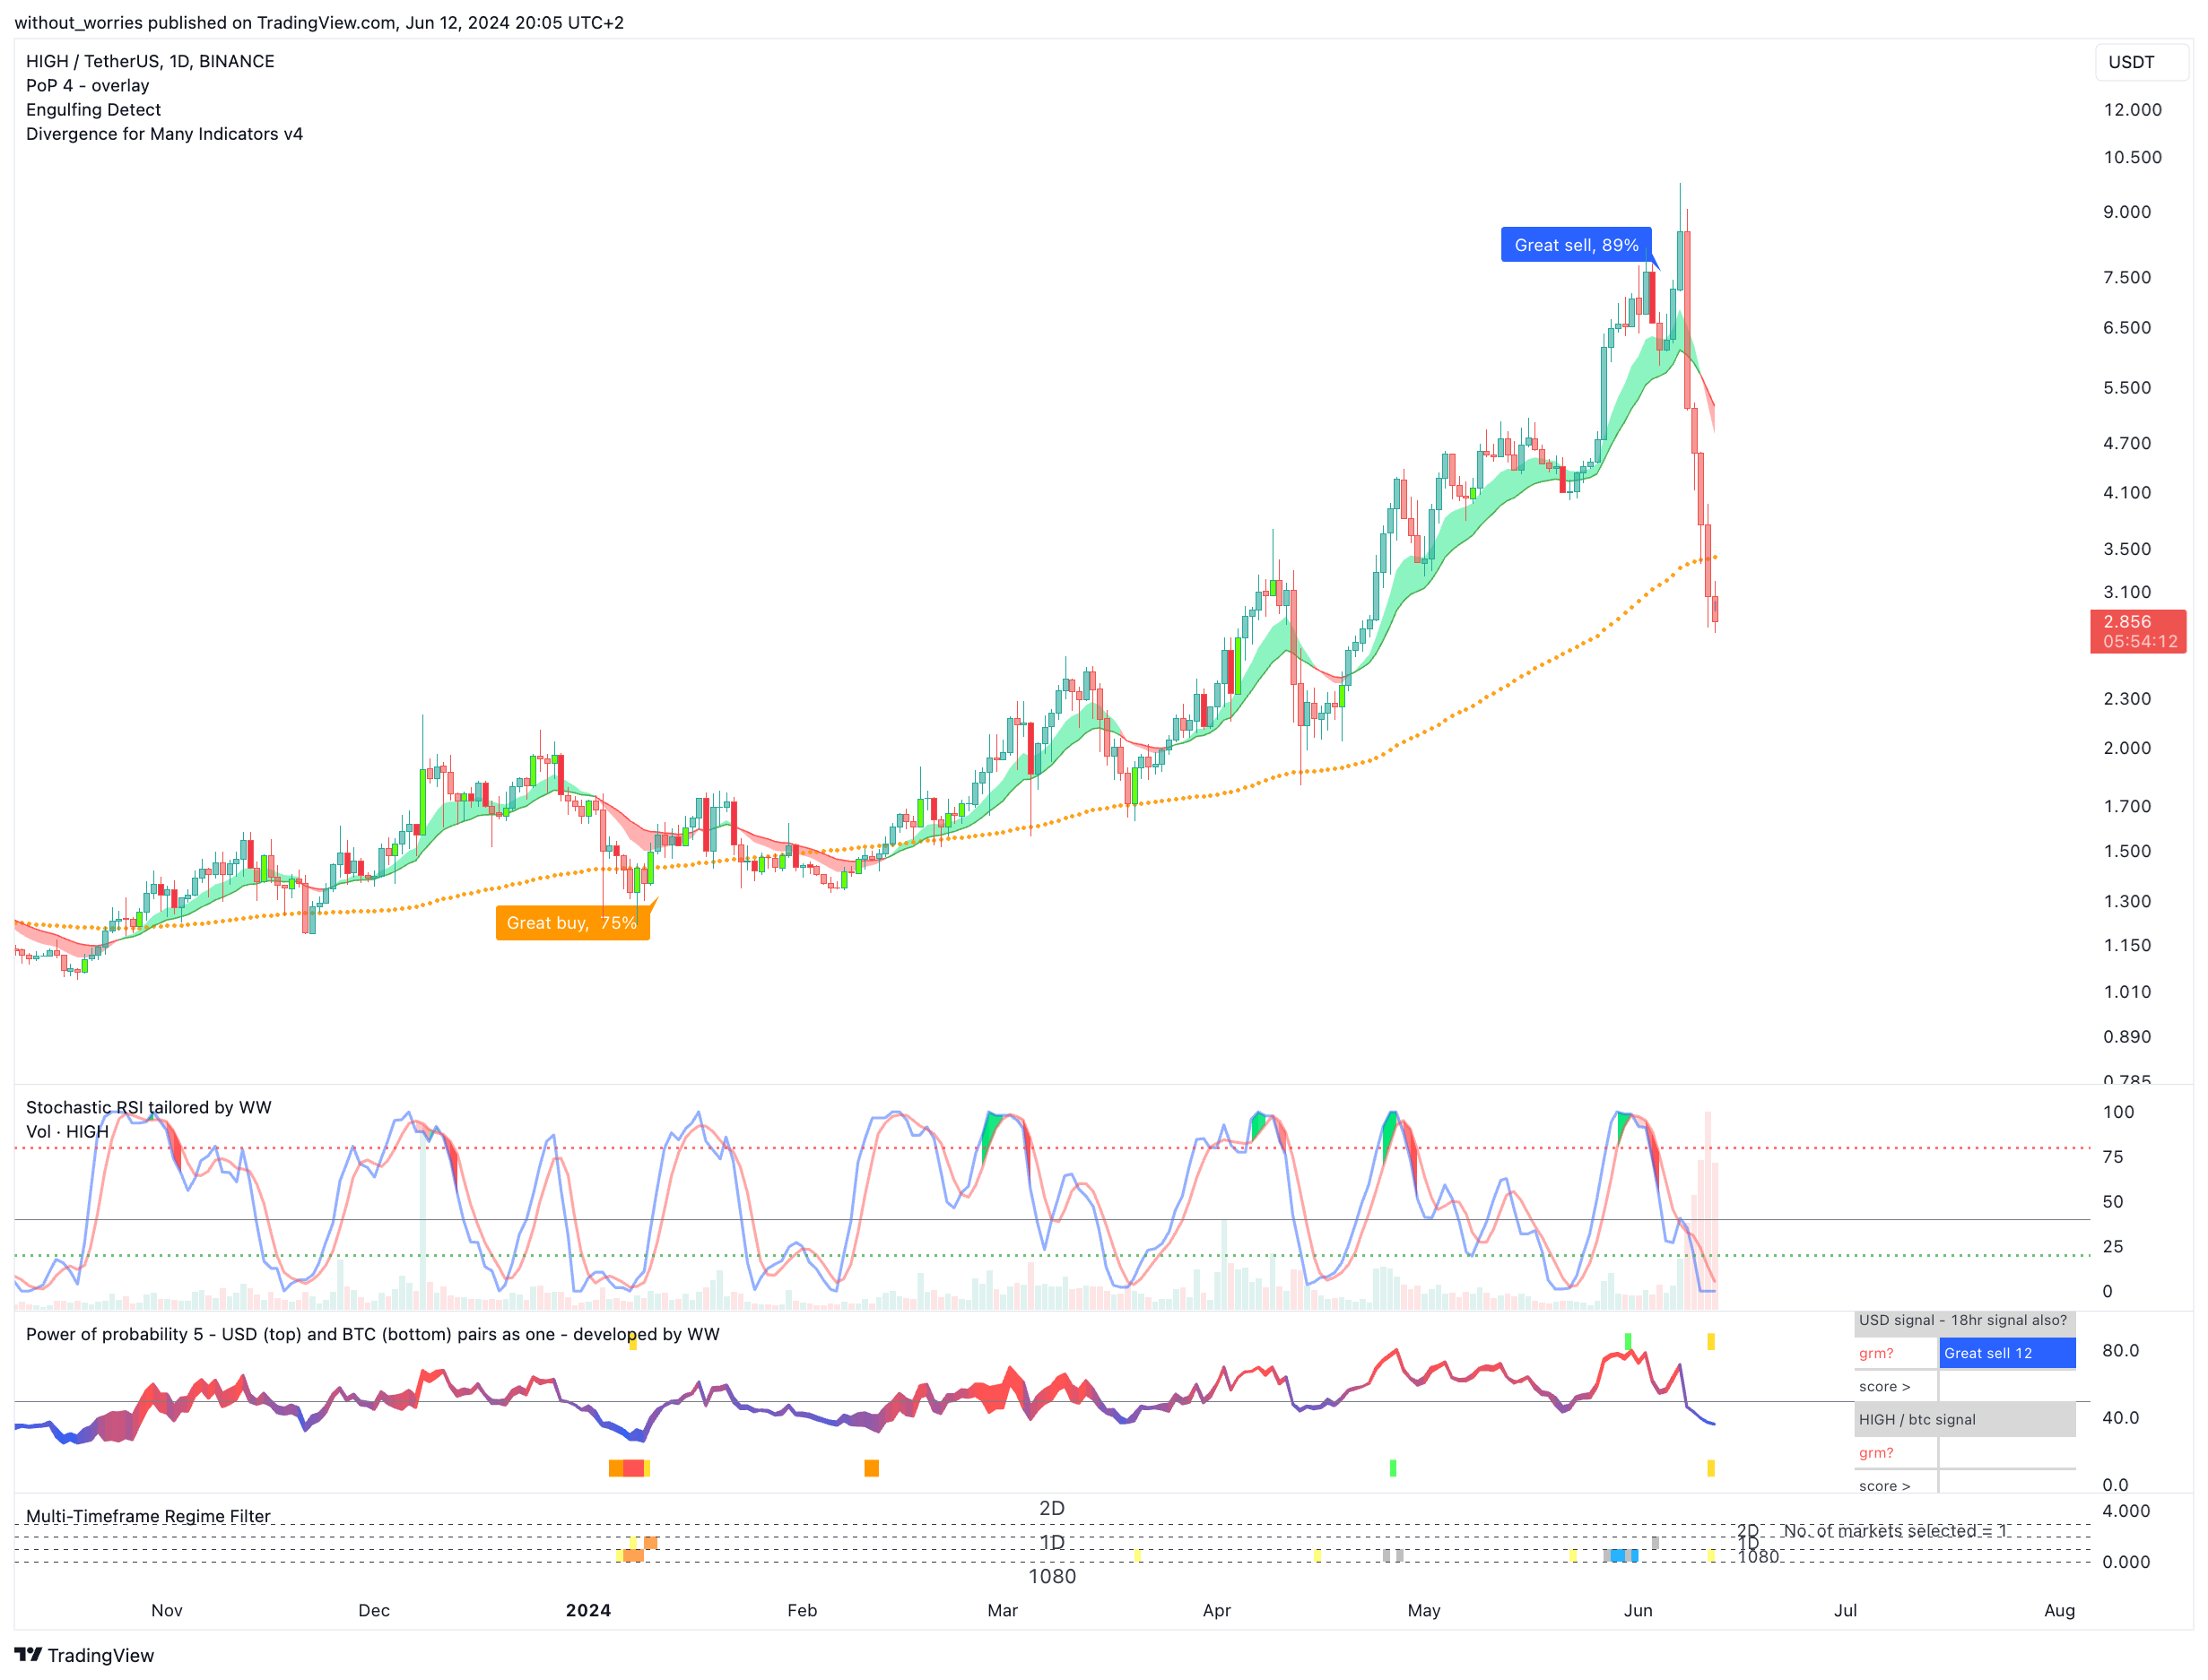Screen dimensions: 2208x1680
Task: Click the Great sell, 89% label
Action: click(1576, 245)
